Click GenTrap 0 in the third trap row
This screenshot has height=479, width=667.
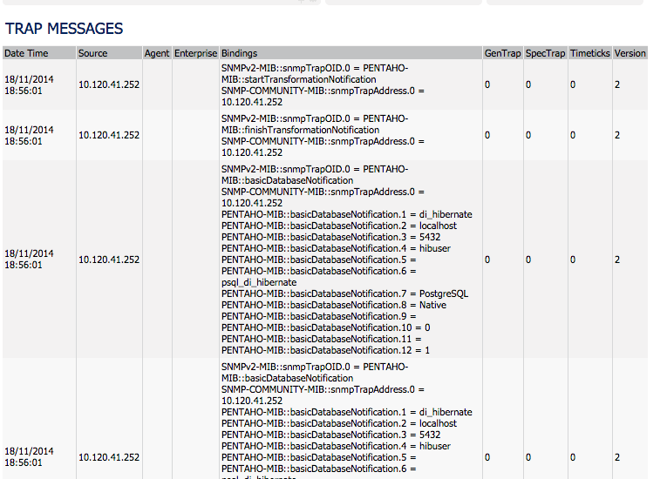(487, 260)
